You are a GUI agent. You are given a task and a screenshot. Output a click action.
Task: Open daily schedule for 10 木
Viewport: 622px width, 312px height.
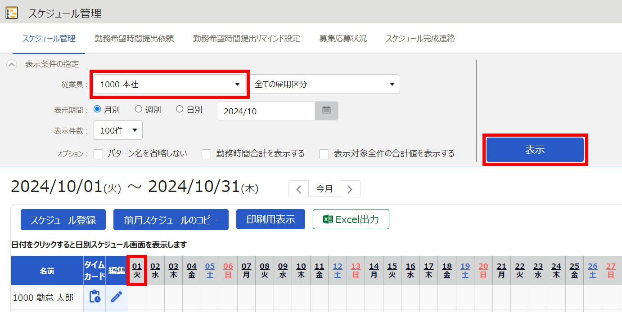(x=301, y=271)
